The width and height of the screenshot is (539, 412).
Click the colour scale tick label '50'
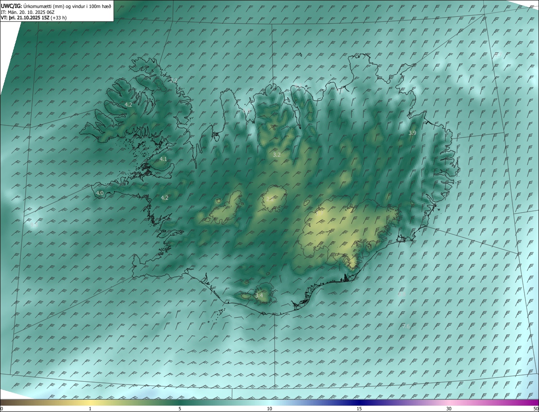536,409
